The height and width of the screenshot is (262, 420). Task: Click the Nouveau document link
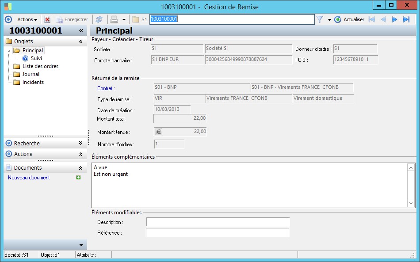click(x=29, y=178)
